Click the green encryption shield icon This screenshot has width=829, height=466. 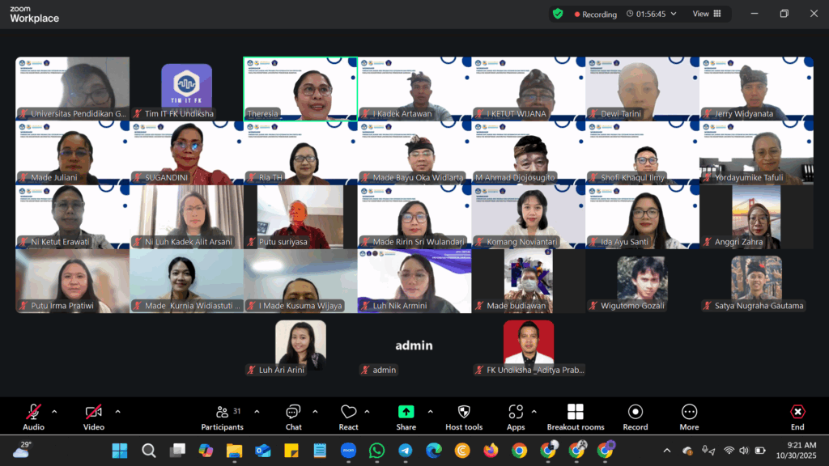pyautogui.click(x=558, y=14)
